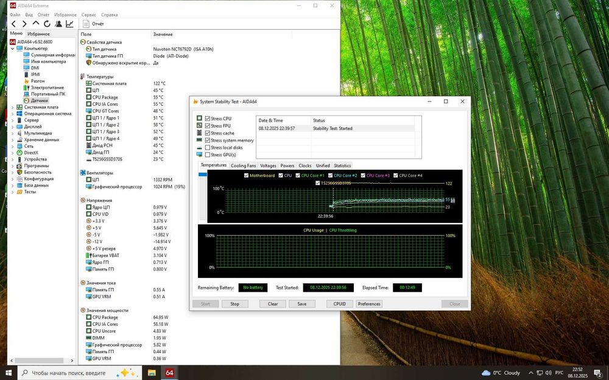Toggle Stress cache checkbox

[208, 133]
